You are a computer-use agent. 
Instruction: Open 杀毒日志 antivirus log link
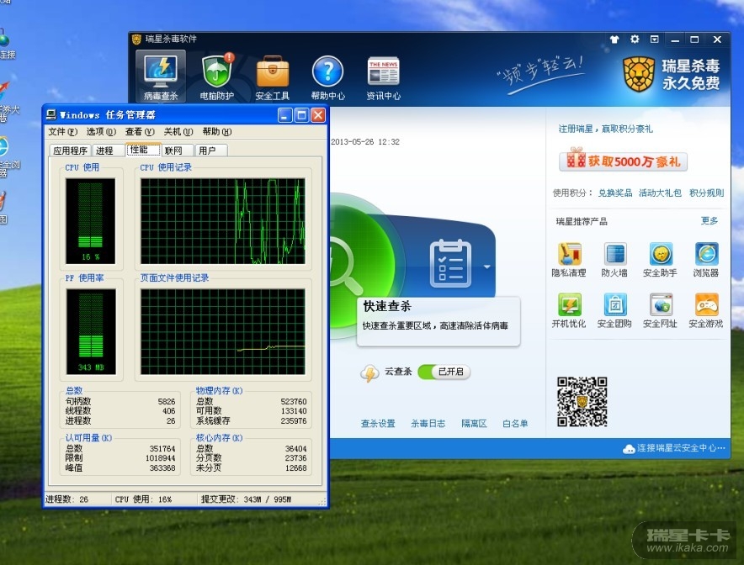pos(428,423)
